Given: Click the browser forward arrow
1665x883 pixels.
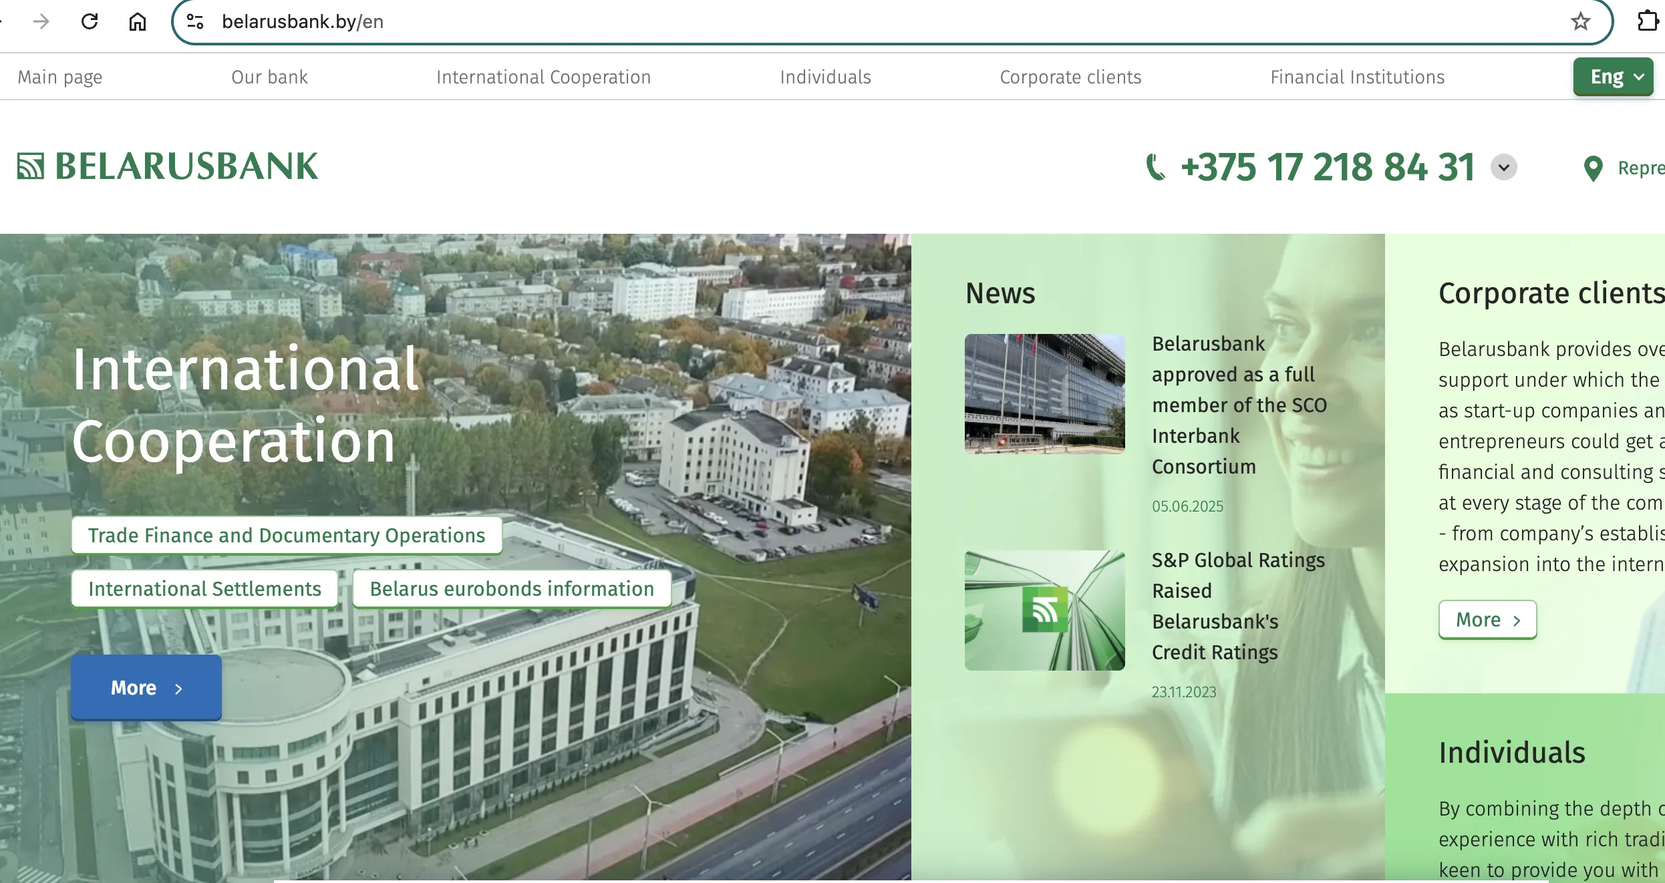Looking at the screenshot, I should click(41, 21).
